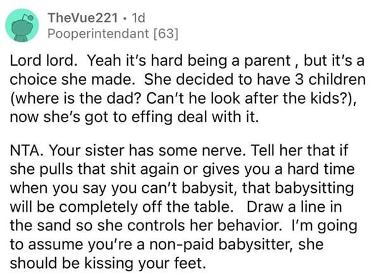Image resolution: width=379 pixels, height=275 pixels.
Task: Select the words "non-paid babysitter"
Action: 220,245
